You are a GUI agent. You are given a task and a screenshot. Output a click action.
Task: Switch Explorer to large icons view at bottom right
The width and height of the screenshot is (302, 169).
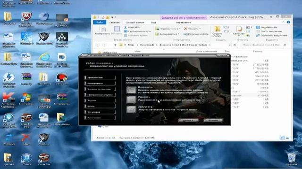click(x=287, y=138)
